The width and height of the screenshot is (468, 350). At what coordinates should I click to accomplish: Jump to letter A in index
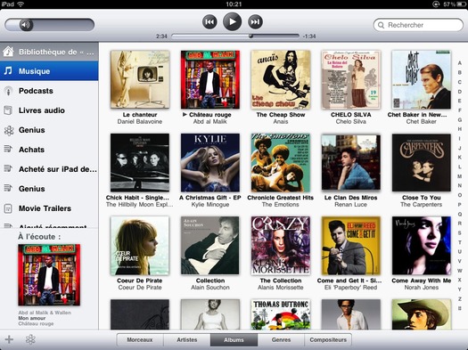(x=460, y=63)
